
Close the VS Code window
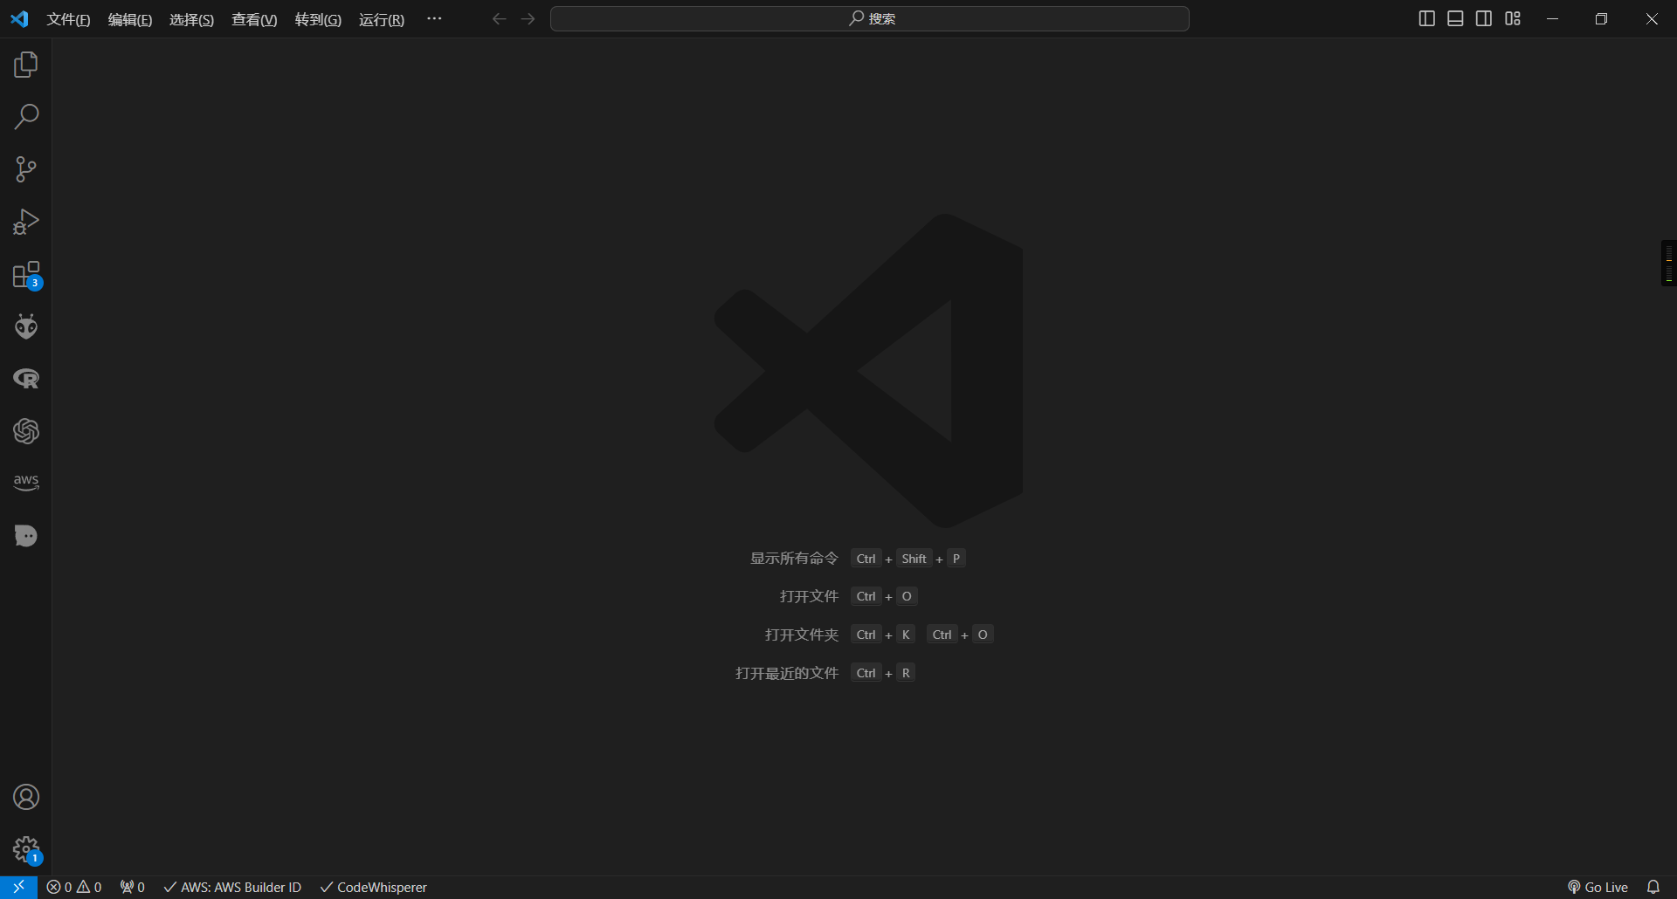1652,19
